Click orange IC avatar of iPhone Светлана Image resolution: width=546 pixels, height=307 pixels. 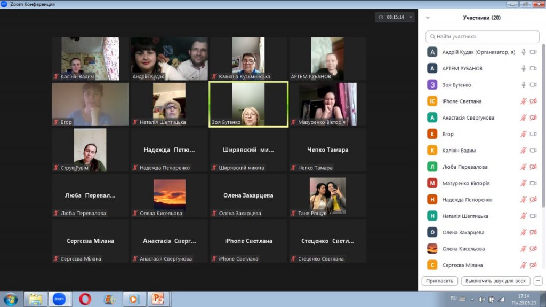click(x=432, y=101)
